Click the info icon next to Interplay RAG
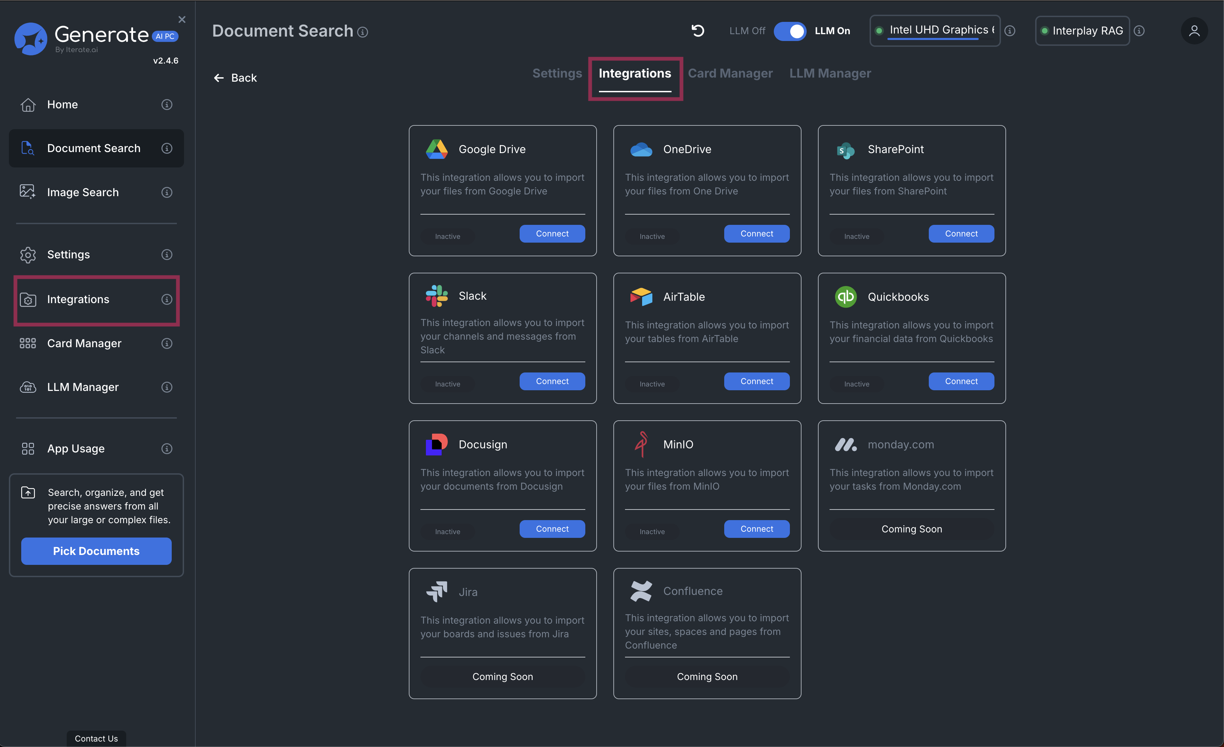Screen dimensions: 1224x747 click(x=1139, y=31)
